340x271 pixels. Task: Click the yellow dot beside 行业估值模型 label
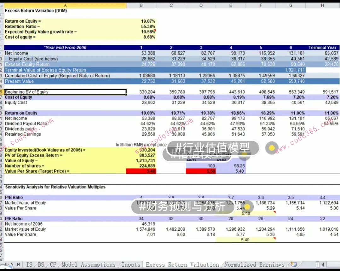pyautogui.click(x=272, y=148)
